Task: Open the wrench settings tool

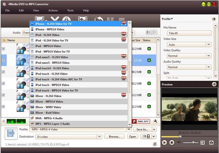Action: (155, 121)
